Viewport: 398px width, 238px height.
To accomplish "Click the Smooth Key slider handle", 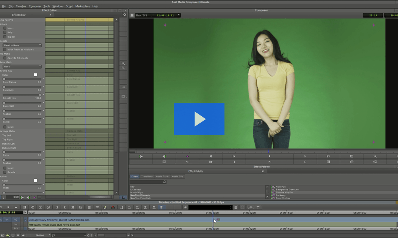I will [x=40, y=95].
